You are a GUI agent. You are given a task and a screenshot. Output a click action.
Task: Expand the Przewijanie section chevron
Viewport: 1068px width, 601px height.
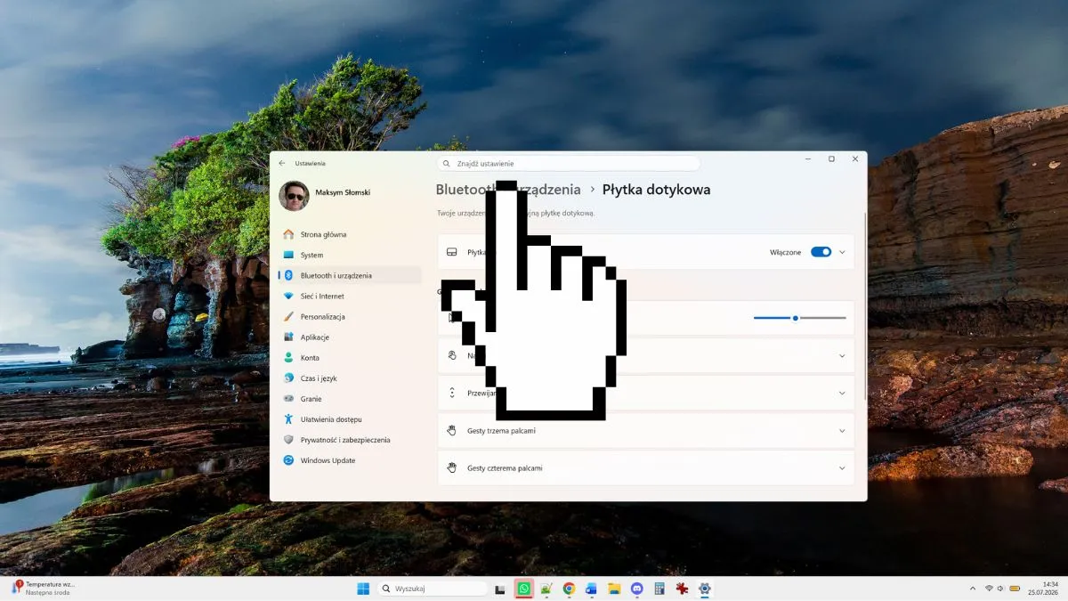coord(842,393)
